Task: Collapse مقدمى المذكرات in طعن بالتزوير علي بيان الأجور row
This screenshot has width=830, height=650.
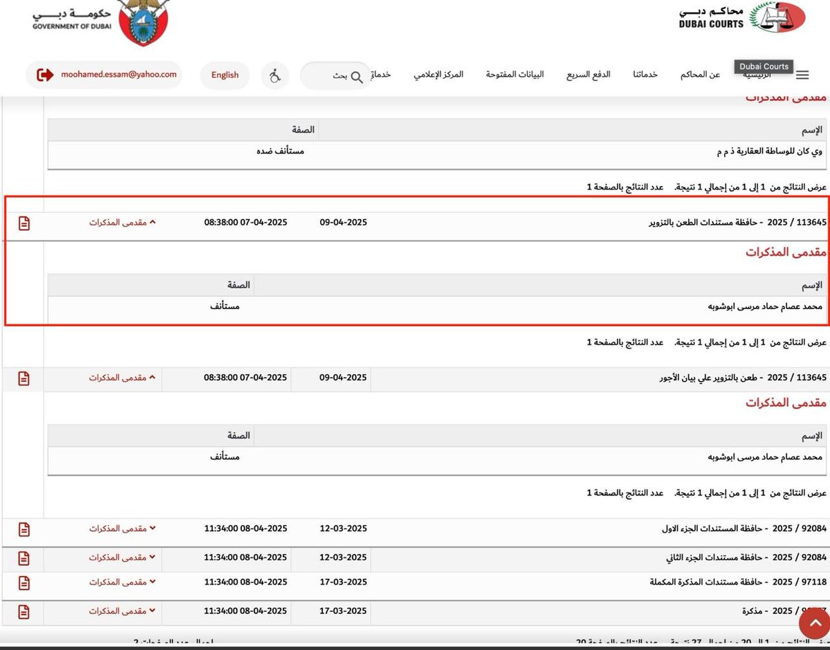Action: pyautogui.click(x=122, y=378)
